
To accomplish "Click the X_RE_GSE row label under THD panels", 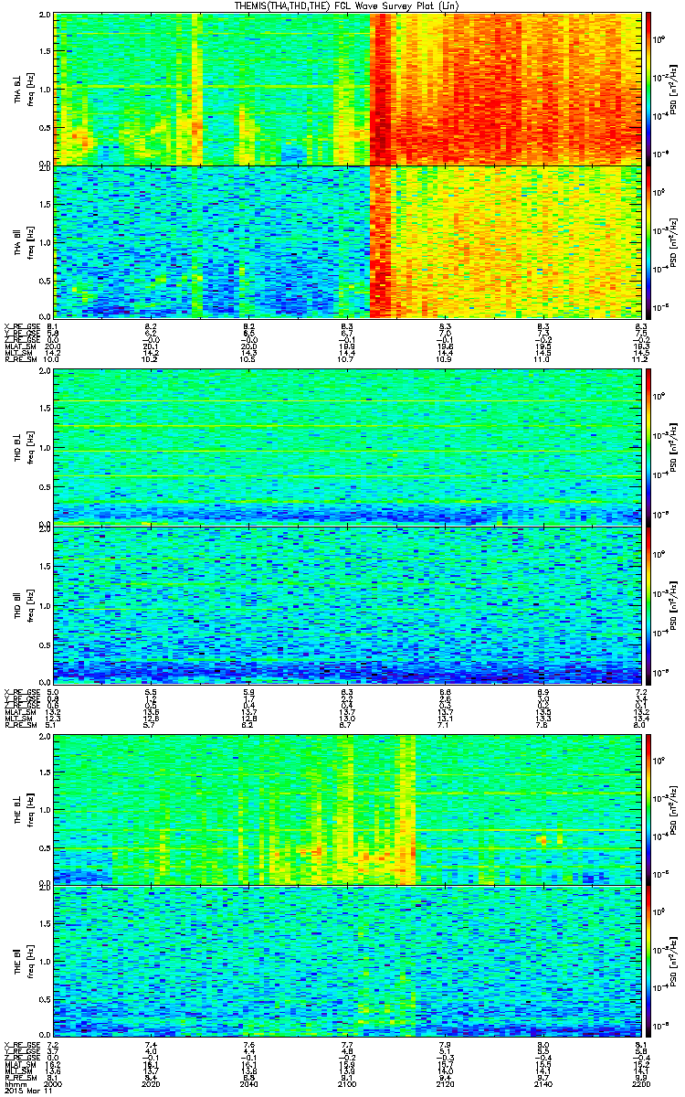I will (x=21, y=690).
